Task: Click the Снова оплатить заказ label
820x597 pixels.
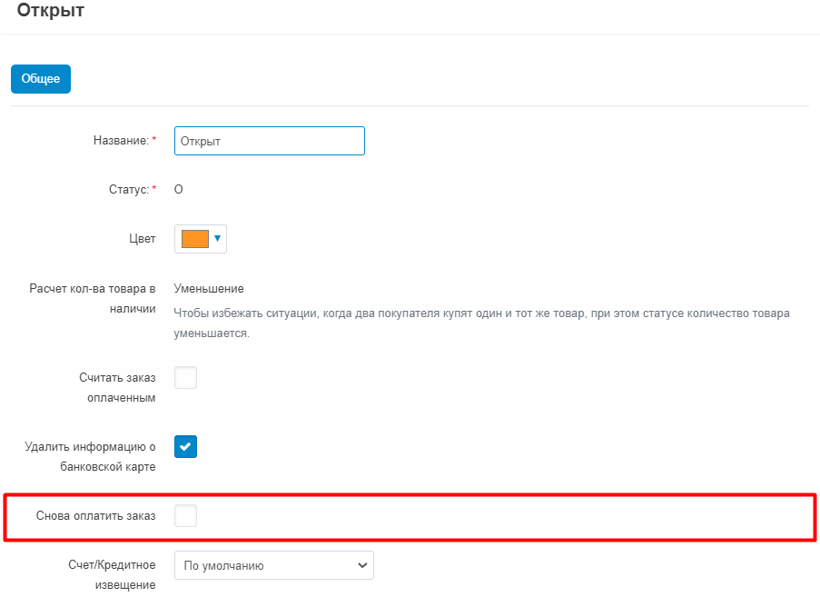Action: 95,516
